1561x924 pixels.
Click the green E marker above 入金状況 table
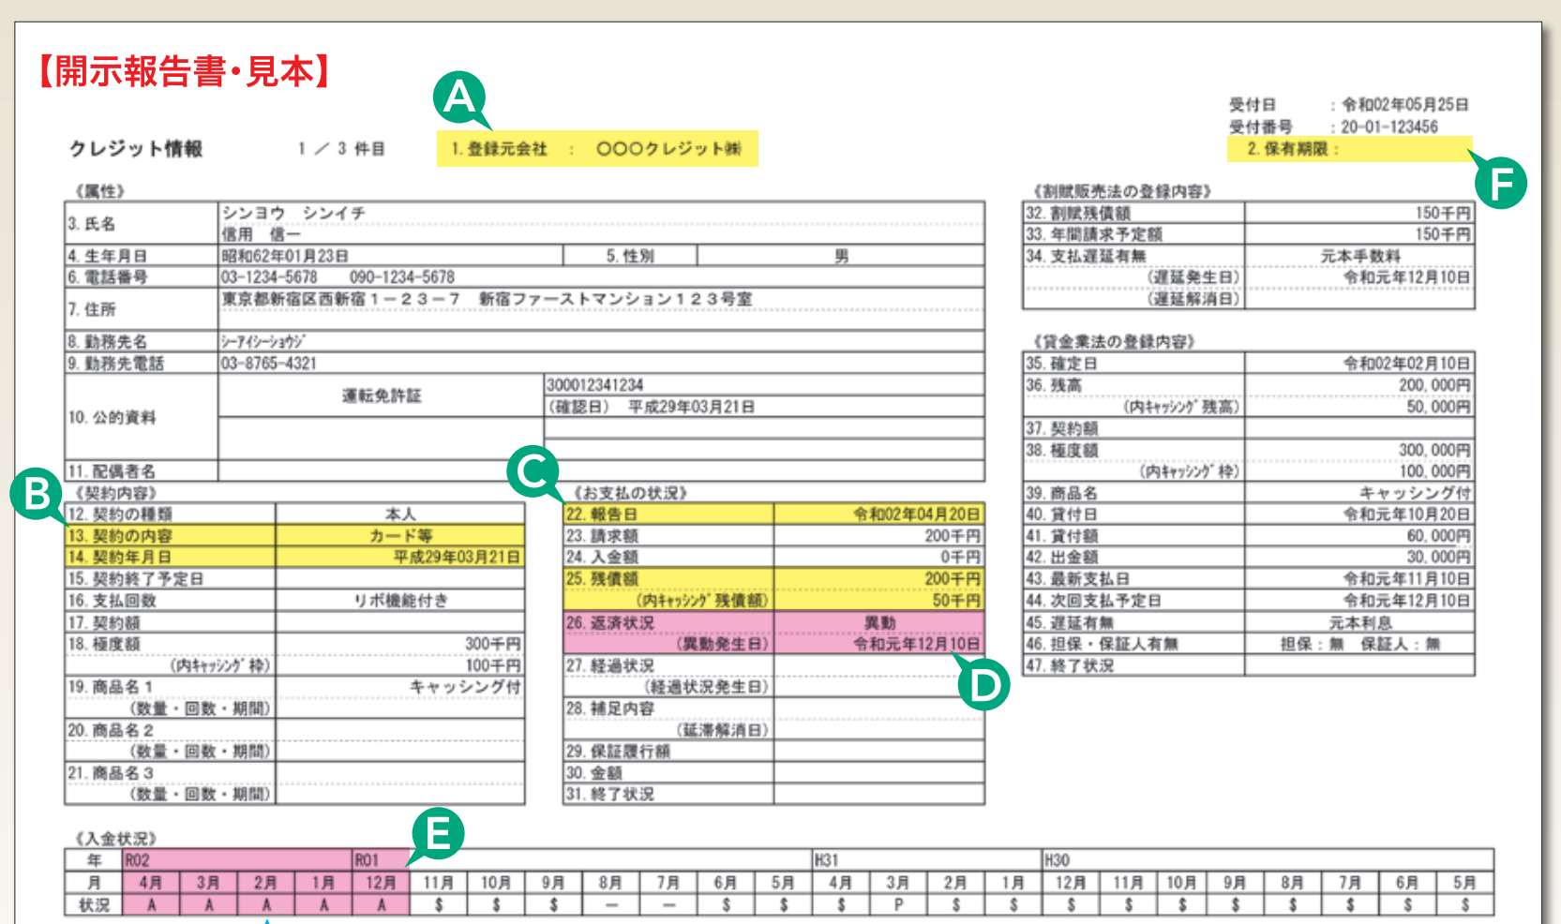[x=437, y=832]
